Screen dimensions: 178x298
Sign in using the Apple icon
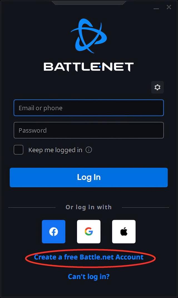tap(124, 231)
